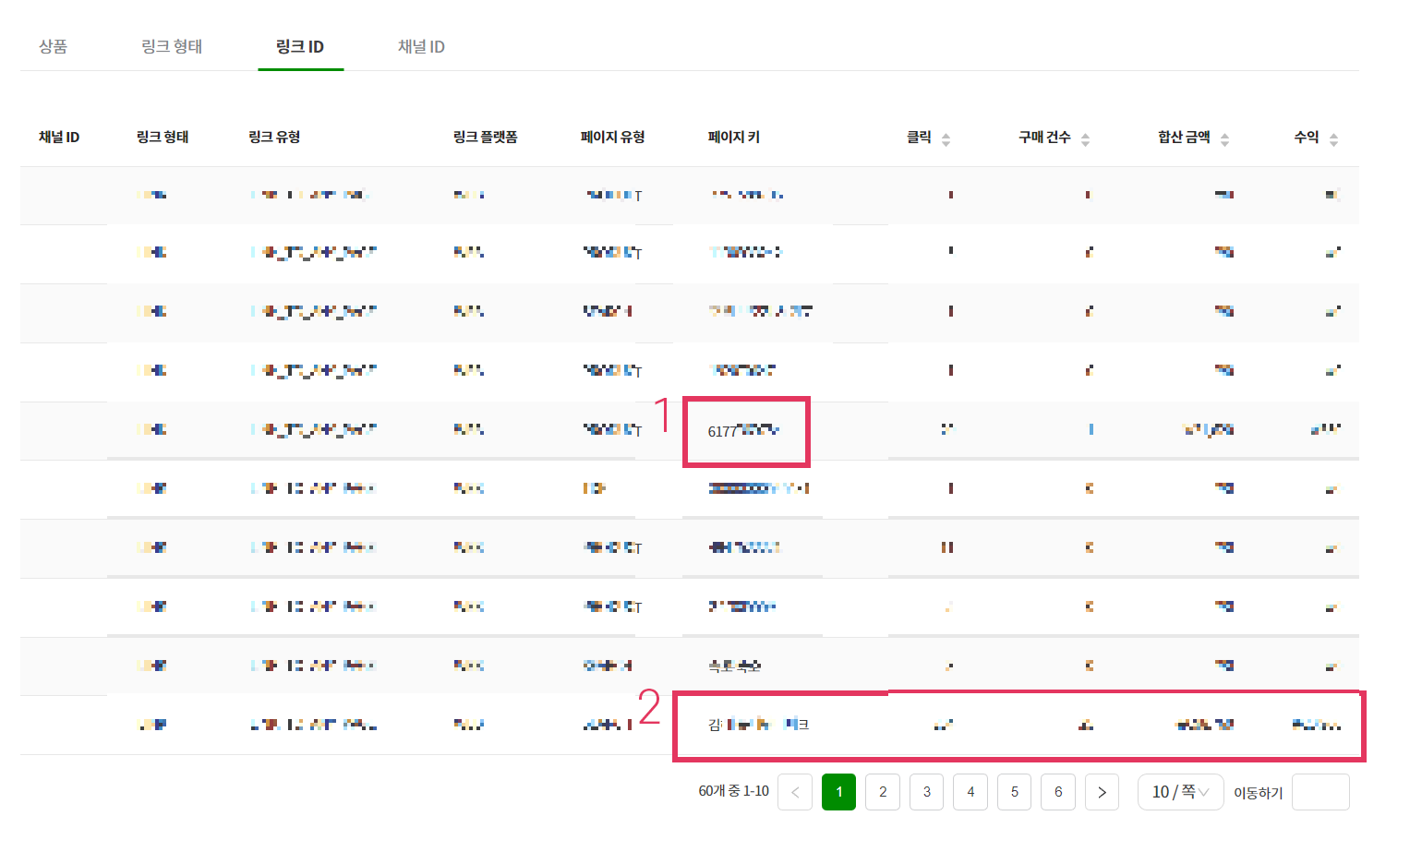Go to page 3

(x=926, y=792)
